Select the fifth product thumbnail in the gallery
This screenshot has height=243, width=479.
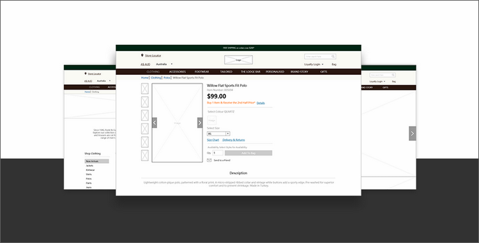click(x=145, y=142)
